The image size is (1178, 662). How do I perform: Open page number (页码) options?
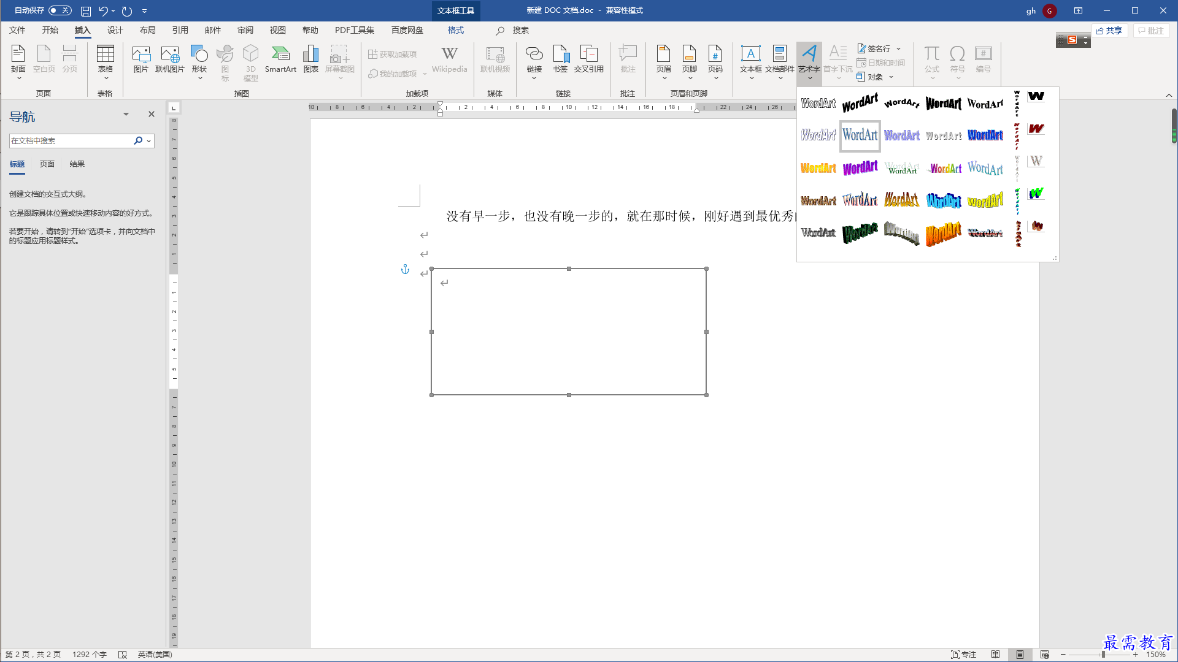(715, 63)
